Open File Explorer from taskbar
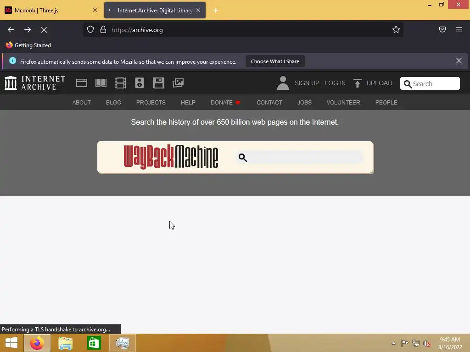The height and width of the screenshot is (352, 470). coord(65,343)
